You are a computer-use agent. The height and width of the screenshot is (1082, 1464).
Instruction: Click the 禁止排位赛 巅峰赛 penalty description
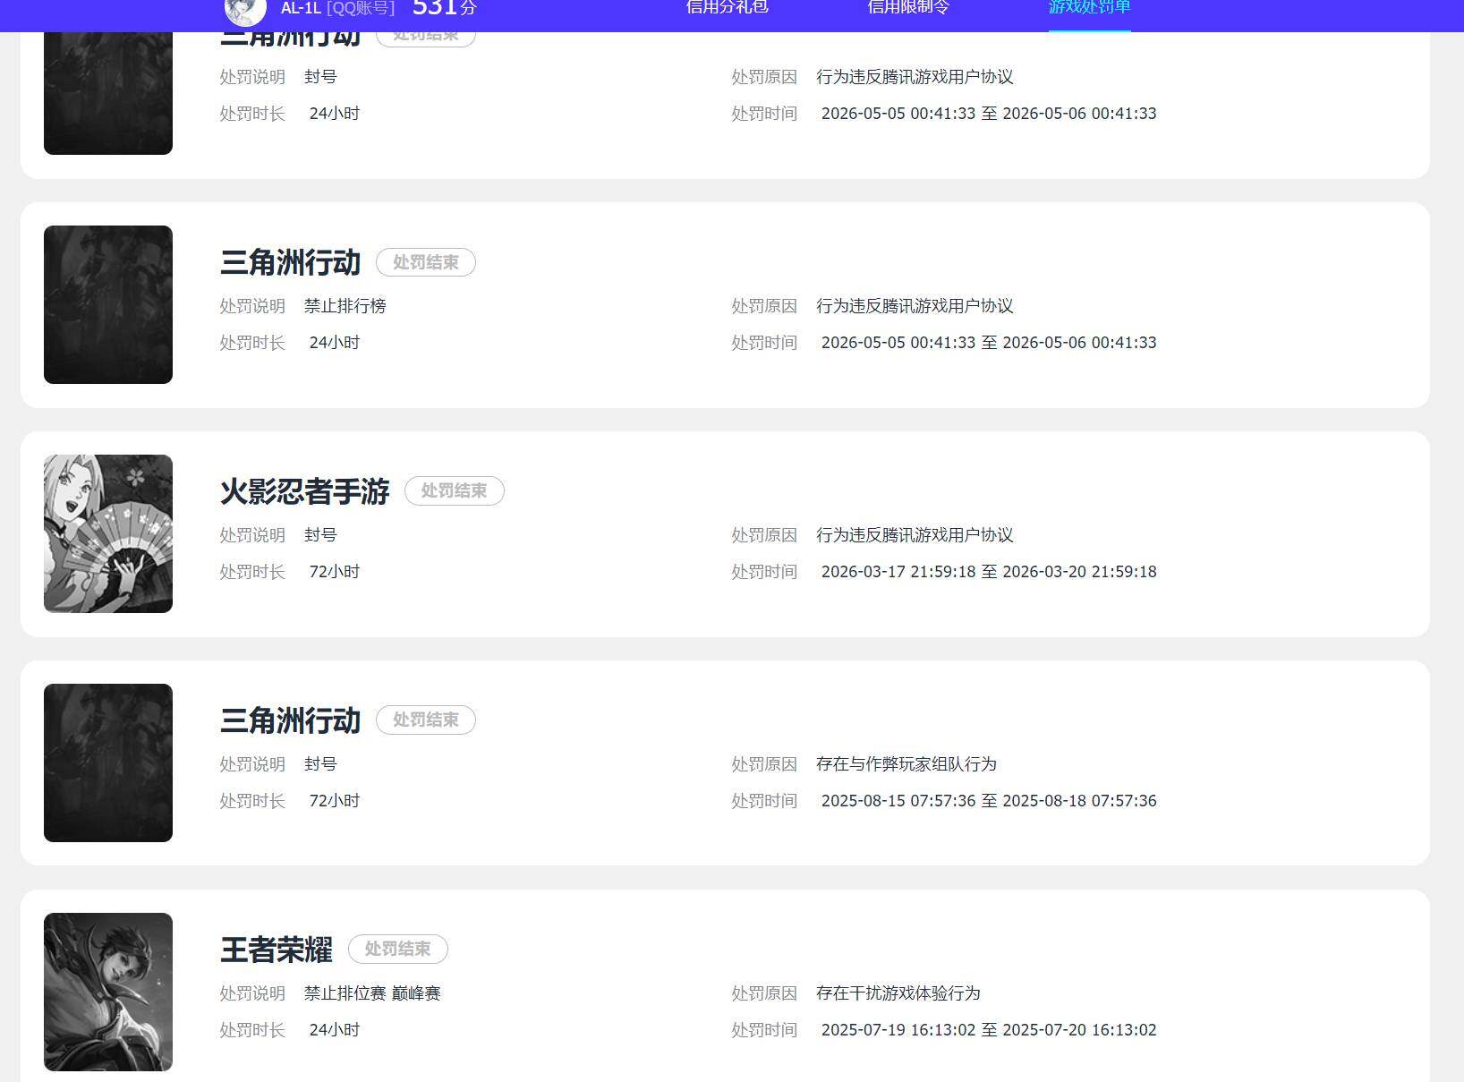click(x=372, y=993)
